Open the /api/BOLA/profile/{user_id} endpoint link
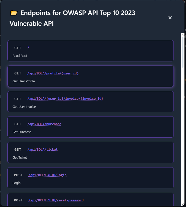 tap(53, 73)
